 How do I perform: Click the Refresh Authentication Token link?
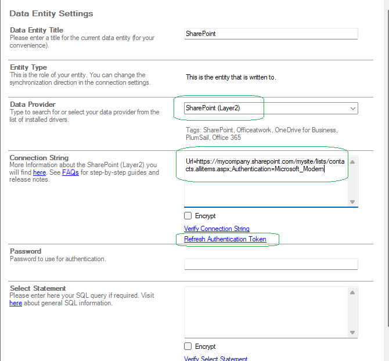tap(225, 239)
